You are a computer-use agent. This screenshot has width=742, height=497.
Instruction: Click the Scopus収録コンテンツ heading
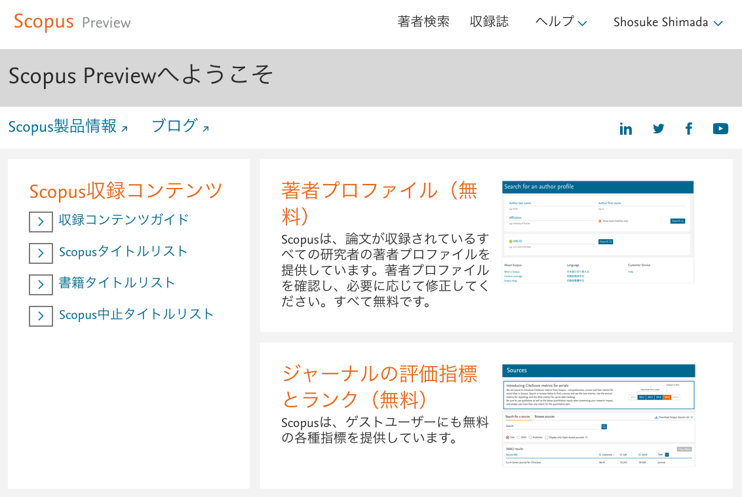tap(126, 191)
